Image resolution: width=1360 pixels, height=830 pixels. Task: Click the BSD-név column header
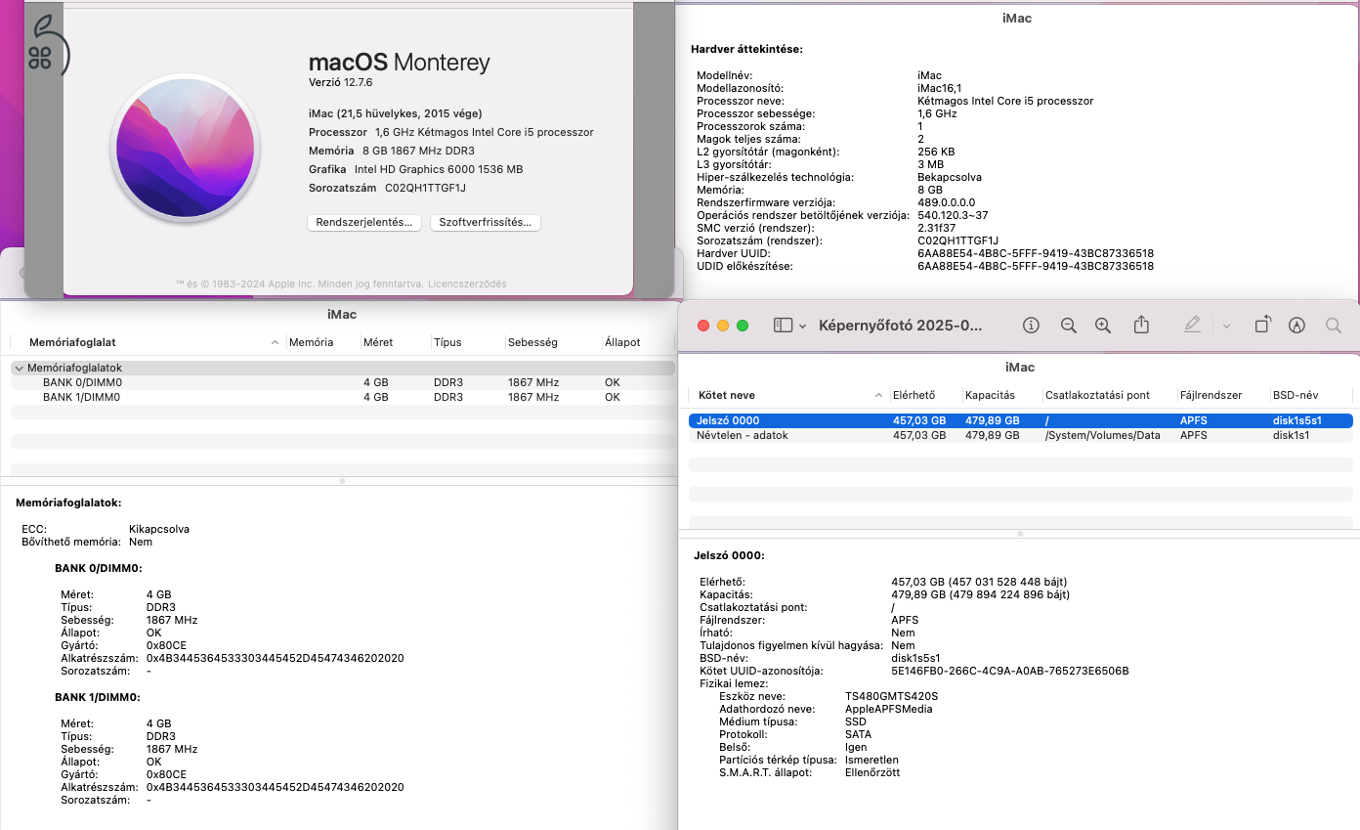[x=1296, y=395]
